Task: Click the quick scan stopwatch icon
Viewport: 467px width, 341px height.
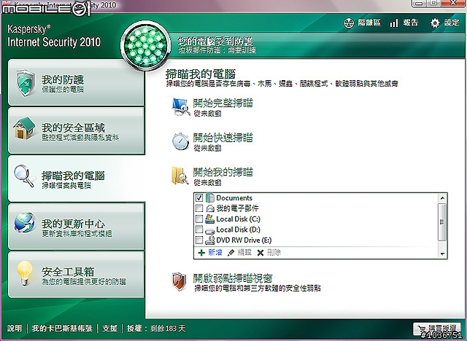Action: (180, 141)
